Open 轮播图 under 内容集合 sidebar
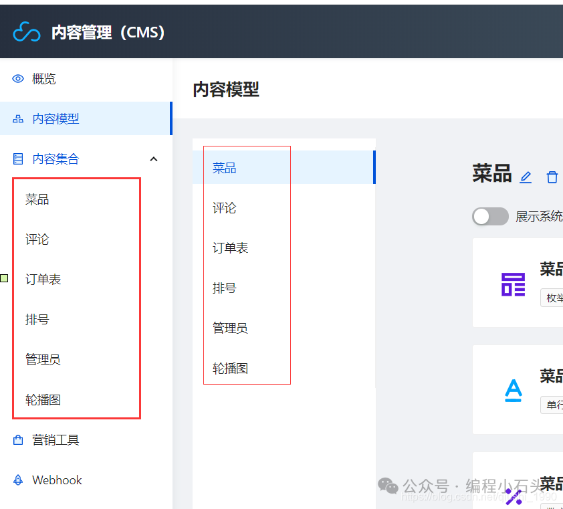Screen dimensions: 563x509 tap(43, 399)
